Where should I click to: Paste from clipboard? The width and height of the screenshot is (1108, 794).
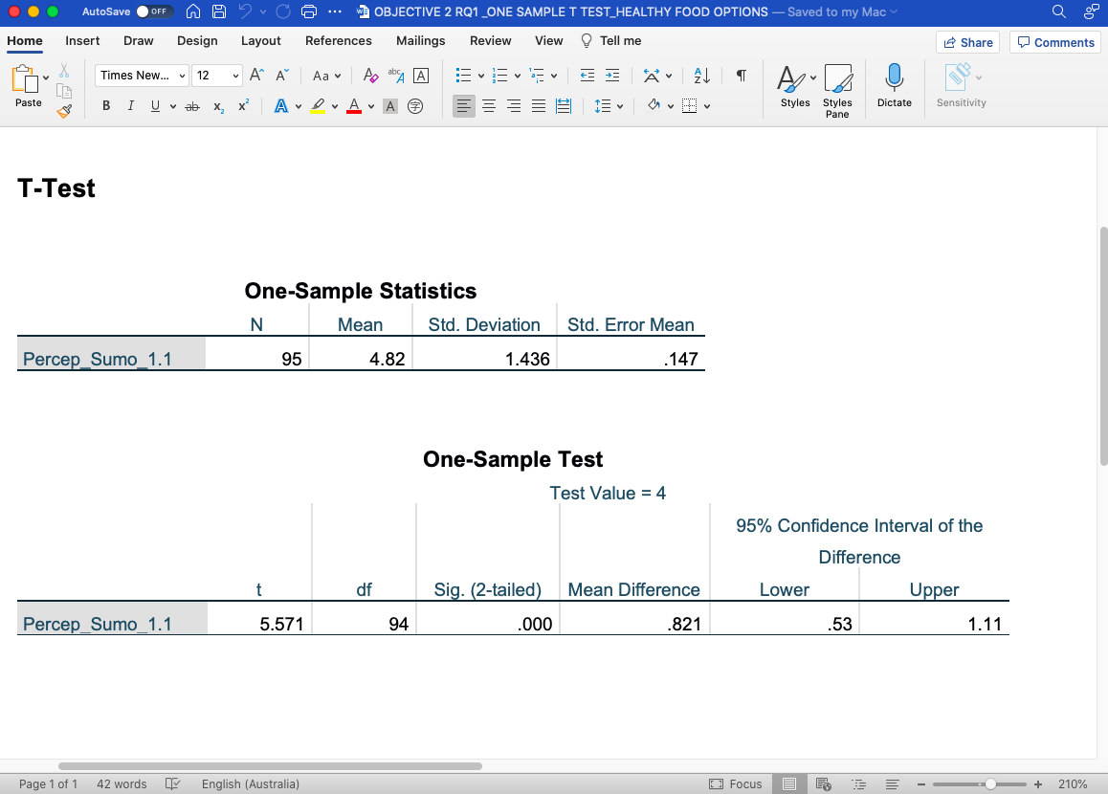click(x=26, y=85)
